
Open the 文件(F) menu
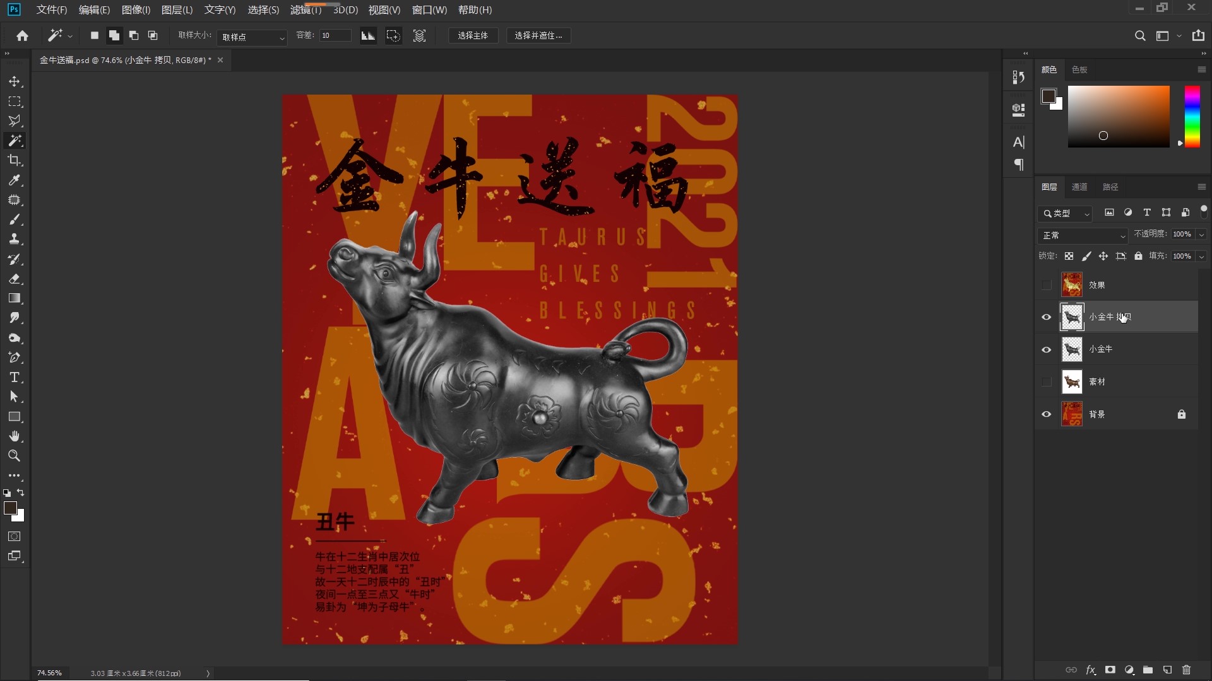pyautogui.click(x=51, y=10)
